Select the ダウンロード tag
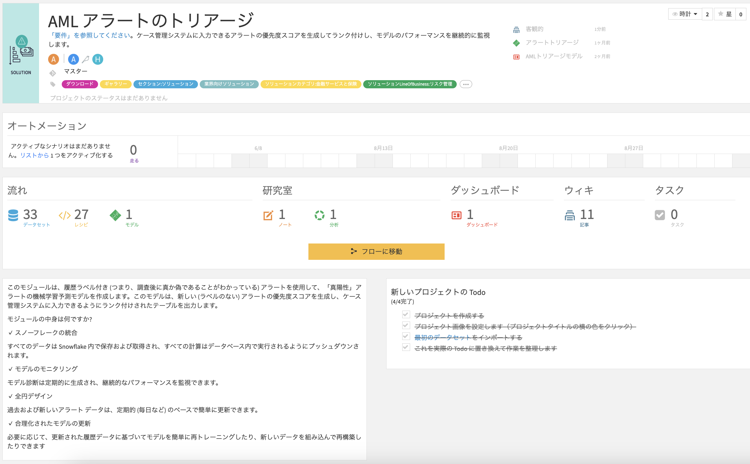Image resolution: width=750 pixels, height=464 pixels. coord(80,84)
